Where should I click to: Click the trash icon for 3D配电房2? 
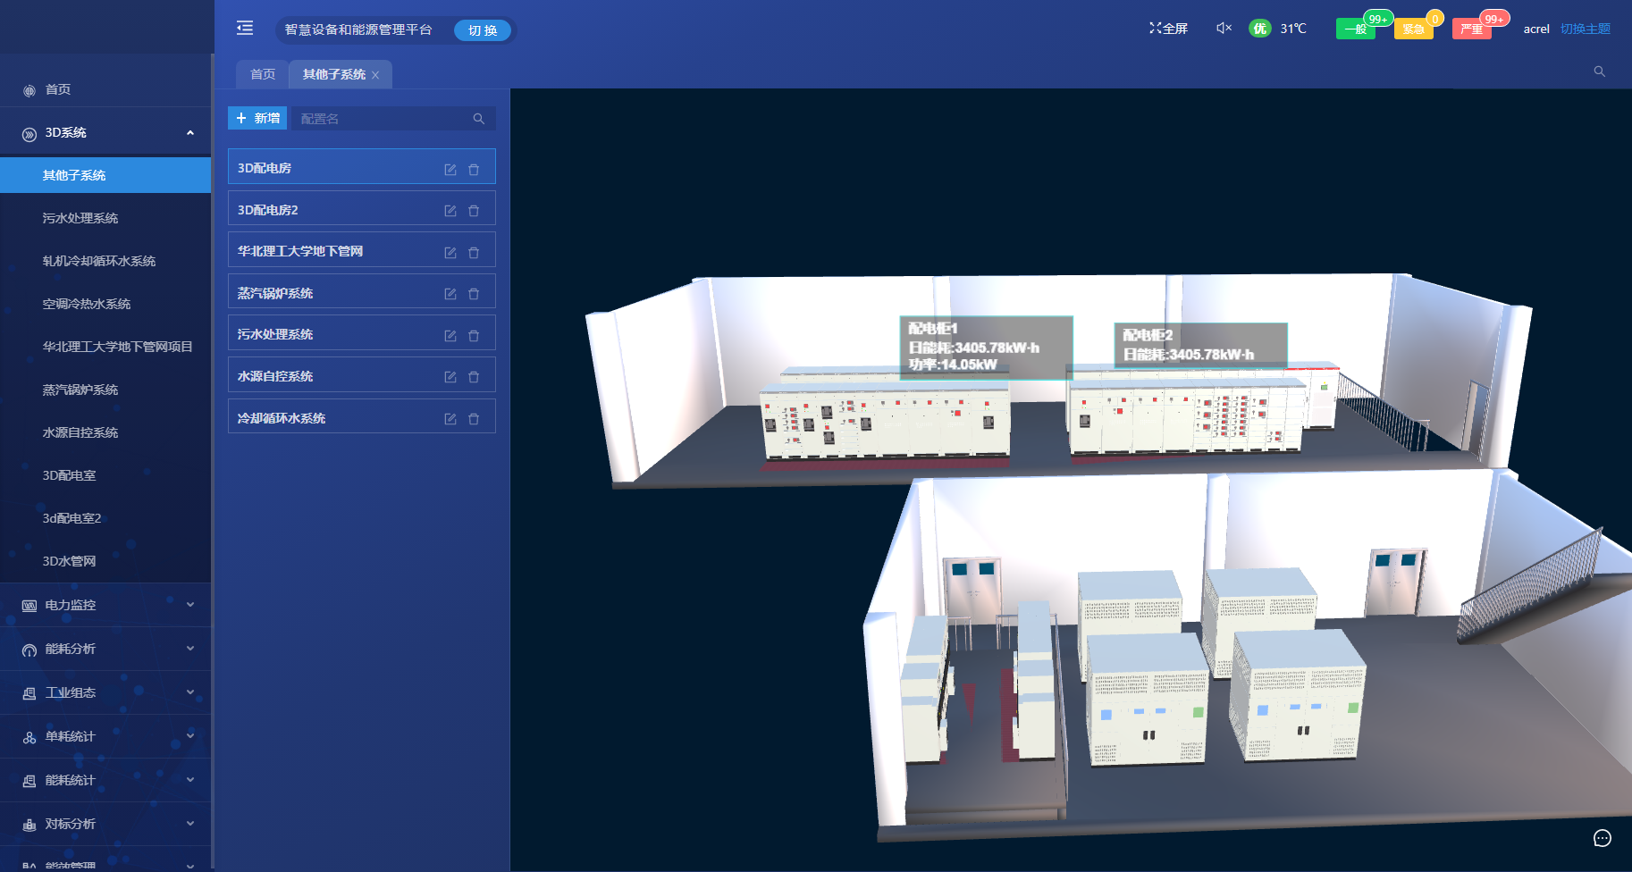[474, 211]
